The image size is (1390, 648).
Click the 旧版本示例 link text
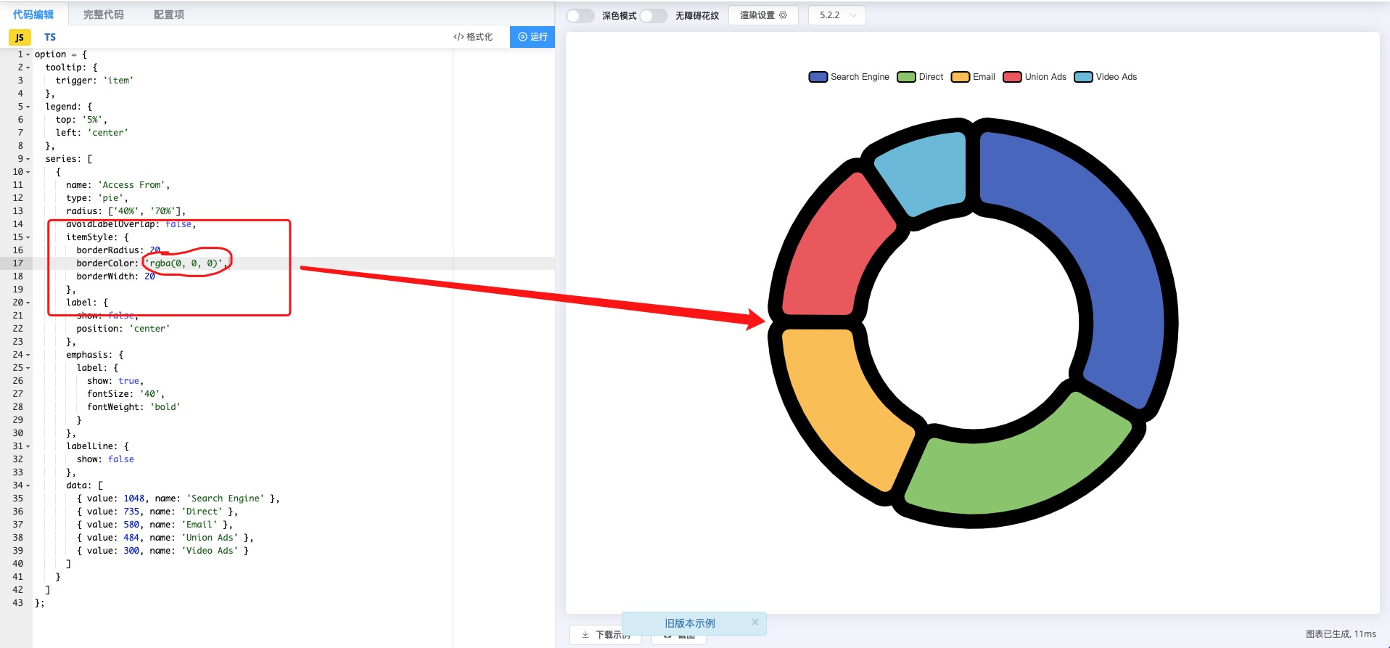[x=690, y=623]
